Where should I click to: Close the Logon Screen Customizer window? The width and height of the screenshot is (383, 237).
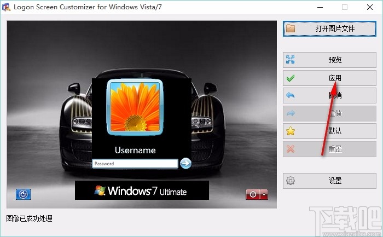point(369,7)
